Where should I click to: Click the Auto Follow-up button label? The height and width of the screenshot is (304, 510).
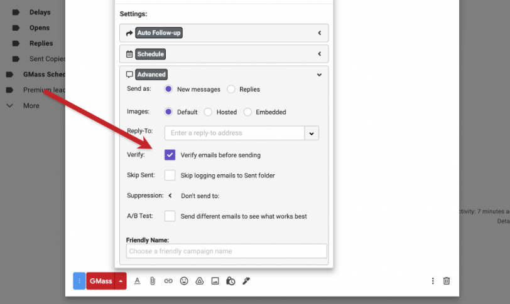[x=159, y=33]
